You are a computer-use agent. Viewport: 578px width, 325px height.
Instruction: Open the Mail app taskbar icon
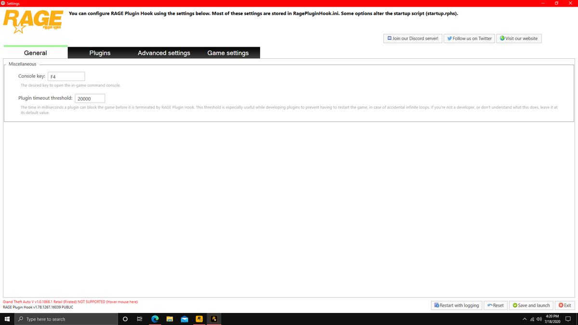pyautogui.click(x=184, y=319)
